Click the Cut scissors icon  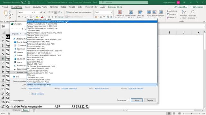tap(10, 11)
